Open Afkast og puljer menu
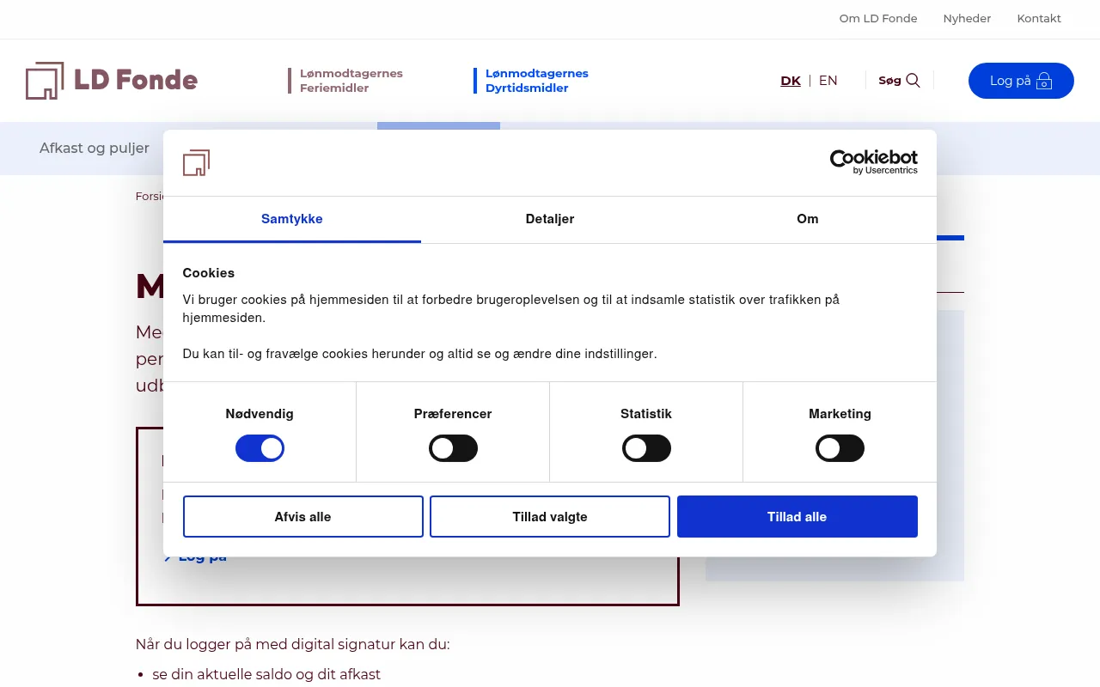The width and height of the screenshot is (1100, 687). (x=95, y=148)
